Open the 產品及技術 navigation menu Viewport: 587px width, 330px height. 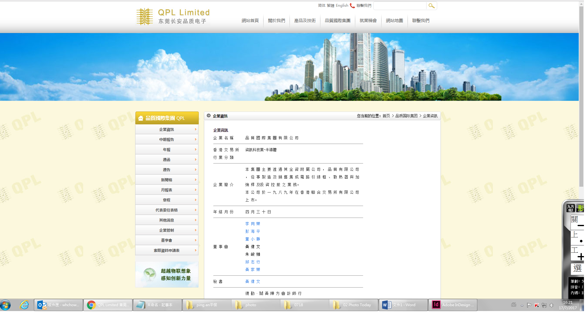pos(305,20)
